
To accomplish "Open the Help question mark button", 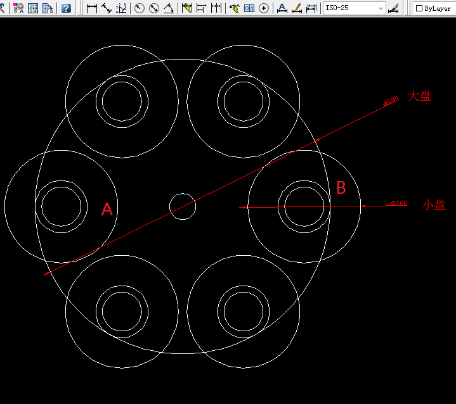I will 66,8.
